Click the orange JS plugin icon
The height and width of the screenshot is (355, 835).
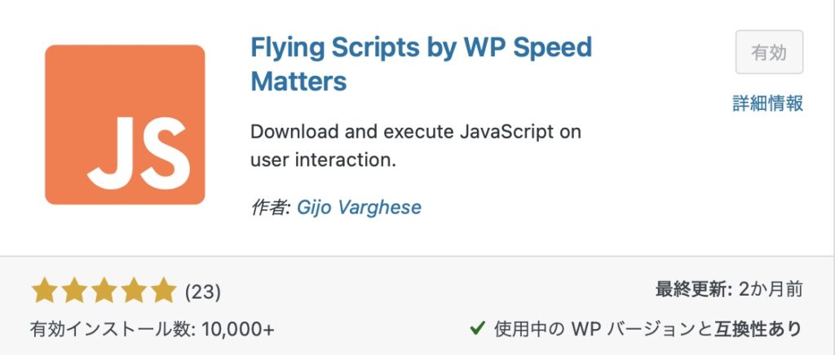coord(125,125)
